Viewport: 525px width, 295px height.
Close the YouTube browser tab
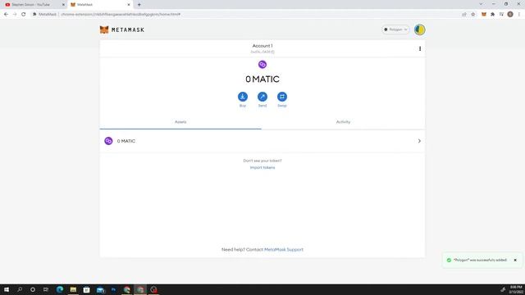[x=63, y=5]
